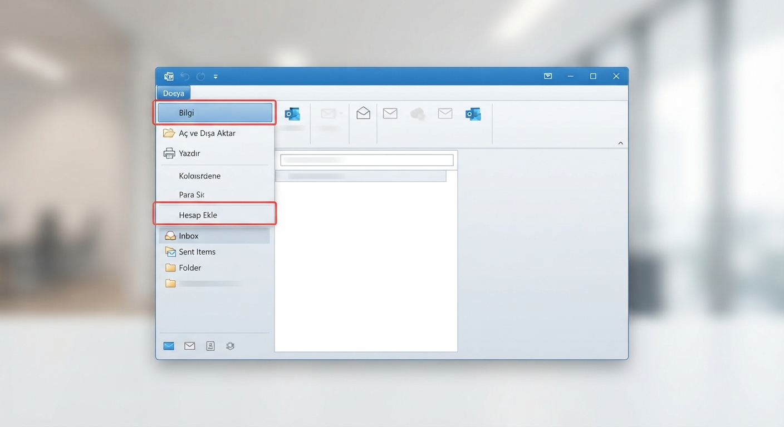Close the Outlook window

616,76
